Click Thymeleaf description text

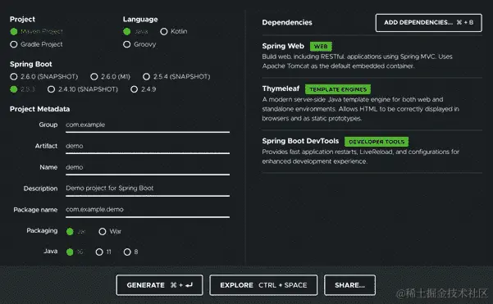pos(361,109)
